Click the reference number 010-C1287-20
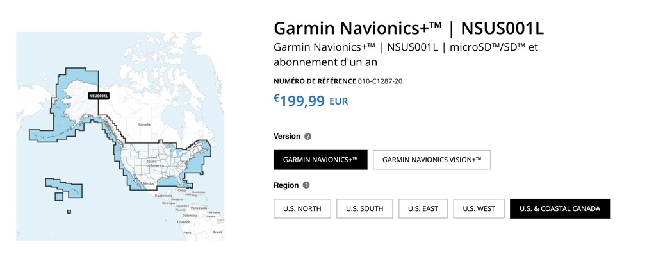Screen dimensions: 656x263 pos(381,81)
